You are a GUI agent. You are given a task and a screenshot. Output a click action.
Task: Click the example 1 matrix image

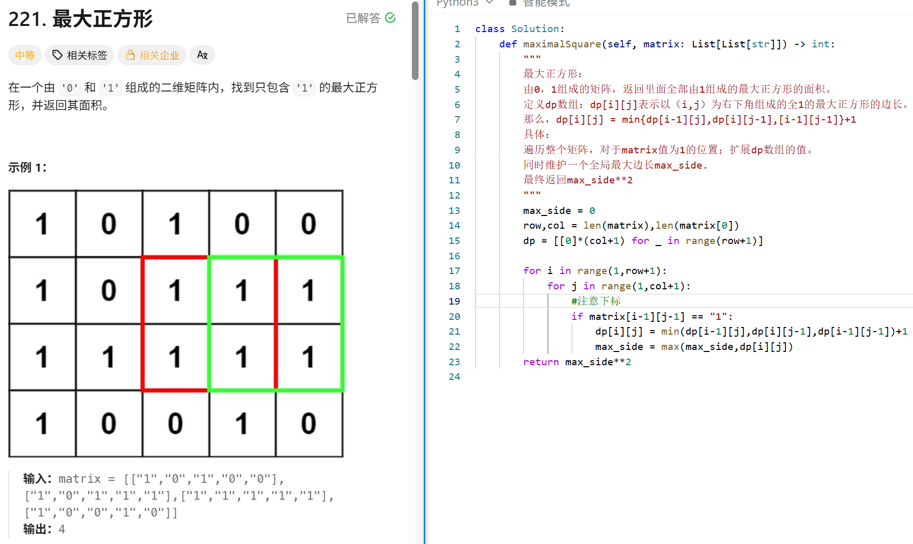[176, 323]
